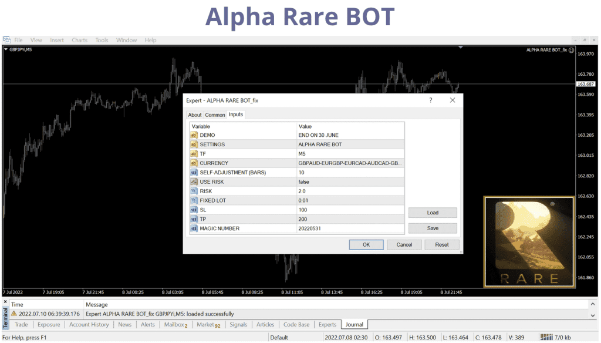
Task: Click the integer icon beside SELF-ADJUSTMENT (BARS)
Action: pyautogui.click(x=194, y=172)
